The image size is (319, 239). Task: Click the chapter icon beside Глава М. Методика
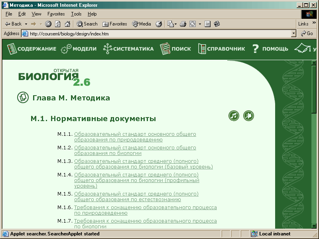point(23,98)
